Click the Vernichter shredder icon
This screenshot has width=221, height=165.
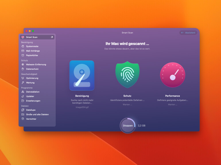pyautogui.click(x=23, y=119)
